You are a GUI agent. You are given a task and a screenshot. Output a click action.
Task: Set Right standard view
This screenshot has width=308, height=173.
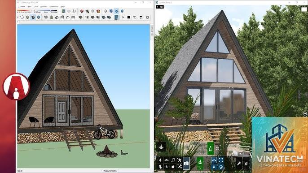62,17
